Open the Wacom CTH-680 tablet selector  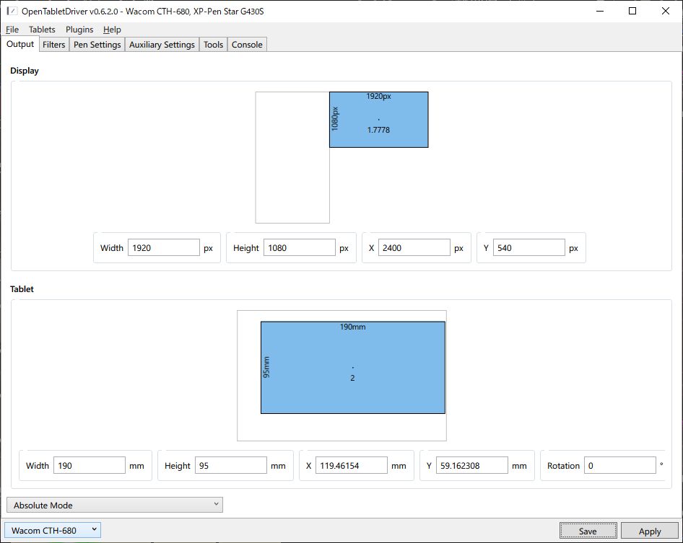click(x=53, y=530)
